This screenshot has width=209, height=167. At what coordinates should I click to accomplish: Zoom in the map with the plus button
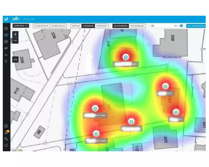click(x=15, y=34)
